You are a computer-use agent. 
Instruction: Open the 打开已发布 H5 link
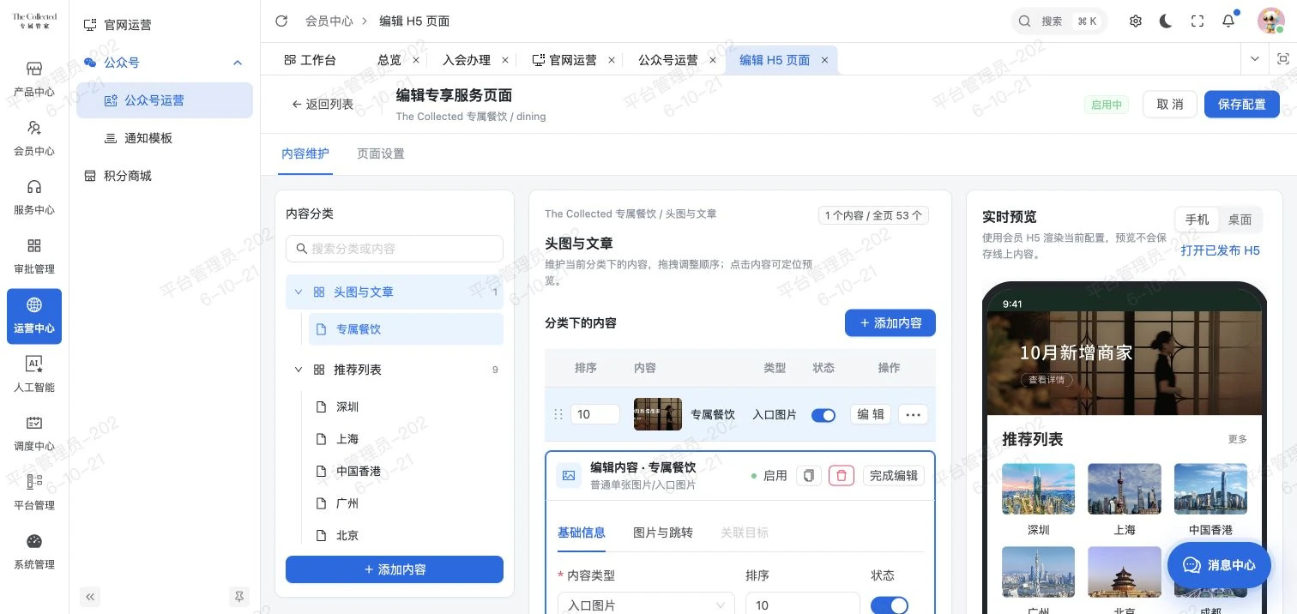click(1220, 250)
